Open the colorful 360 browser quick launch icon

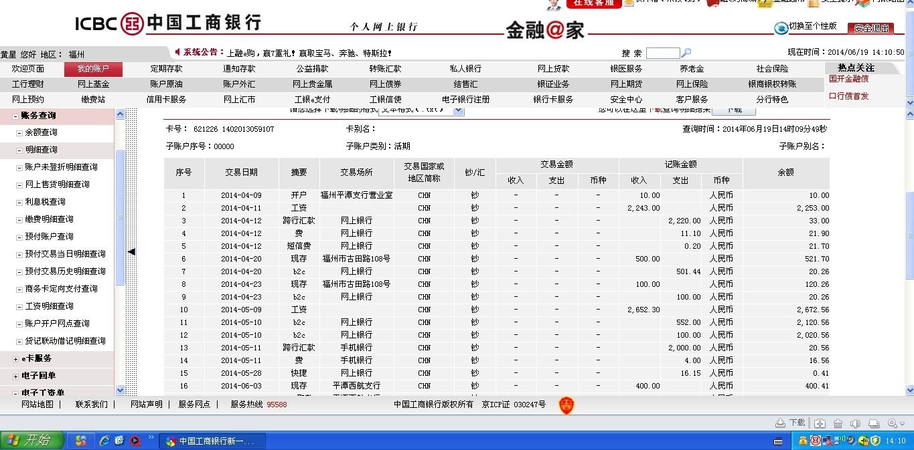tap(80, 441)
